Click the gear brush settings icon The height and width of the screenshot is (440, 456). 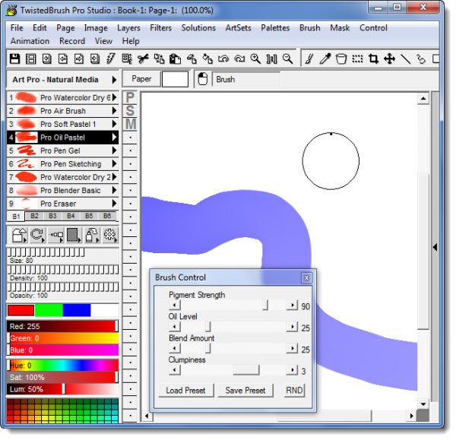(x=110, y=235)
